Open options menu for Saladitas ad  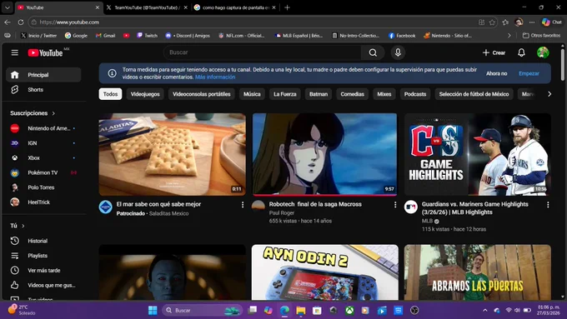243,205
